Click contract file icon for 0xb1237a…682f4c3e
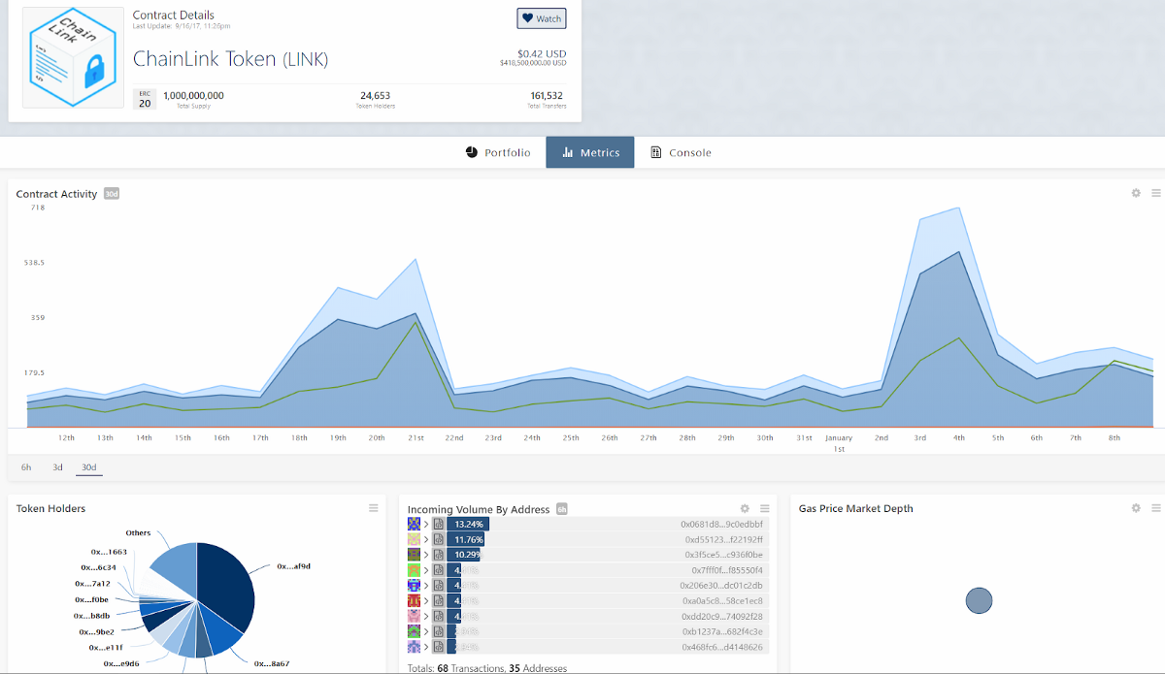The height and width of the screenshot is (674, 1165). tap(439, 631)
